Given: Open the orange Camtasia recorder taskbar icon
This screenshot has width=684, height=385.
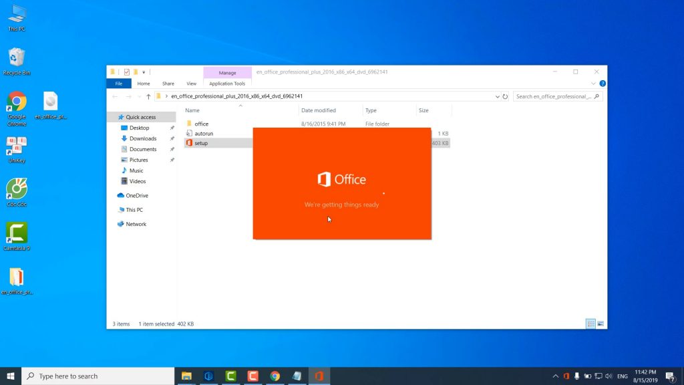Looking at the screenshot, I should click(x=253, y=376).
